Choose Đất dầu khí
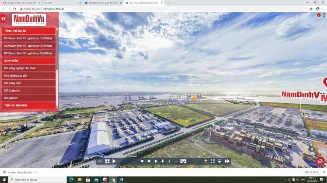The image size is (327, 183). point(28,98)
